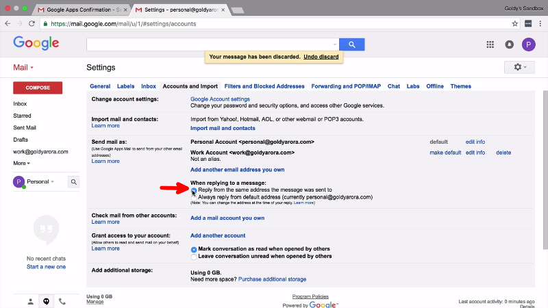Click Start a new one chat link
This screenshot has width=548, height=308.
tap(46, 267)
